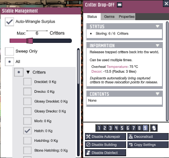Check the Morb checkbox
The height and width of the screenshot is (158, 169).
[x=27, y=121]
